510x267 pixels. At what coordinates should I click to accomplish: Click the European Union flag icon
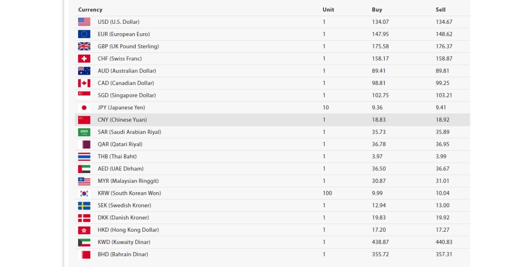pyautogui.click(x=84, y=34)
